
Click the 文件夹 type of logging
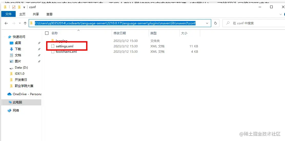[x=155, y=41]
